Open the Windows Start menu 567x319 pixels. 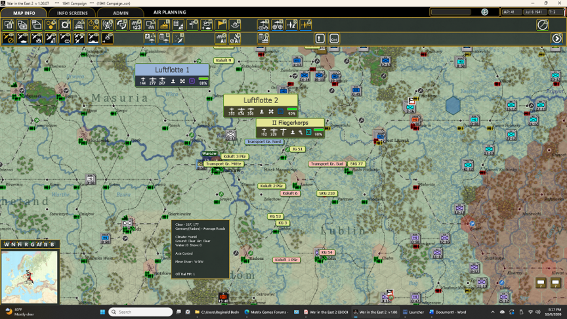point(102,312)
